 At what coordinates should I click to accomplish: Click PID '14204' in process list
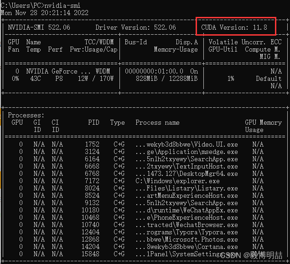90,247
